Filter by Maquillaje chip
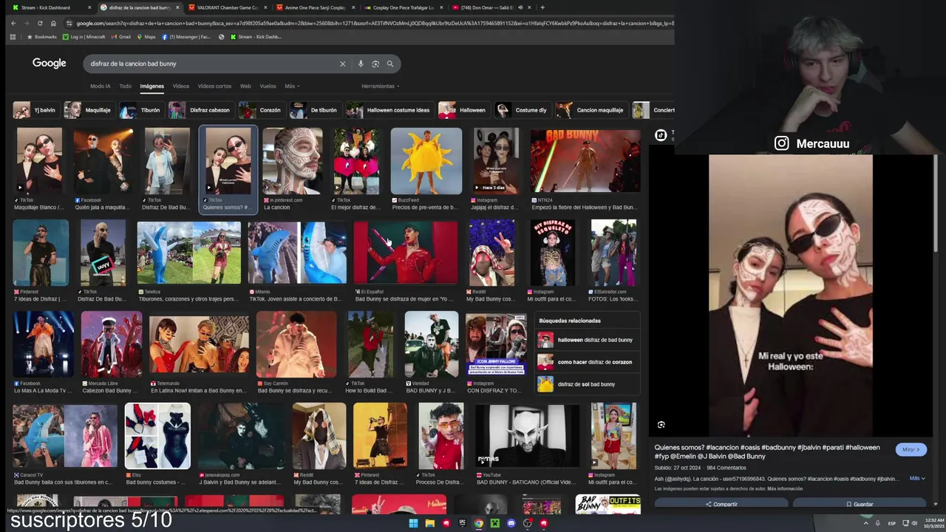The image size is (946, 532). [x=88, y=110]
